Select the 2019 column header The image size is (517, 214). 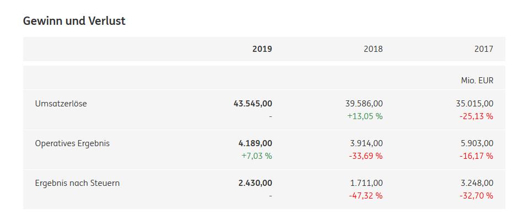click(262, 49)
